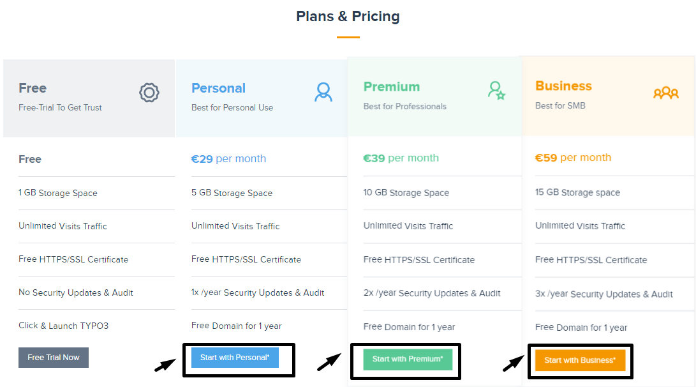This screenshot has width=696, height=387.
Task: Select the Business plan header
Action: [x=563, y=86]
